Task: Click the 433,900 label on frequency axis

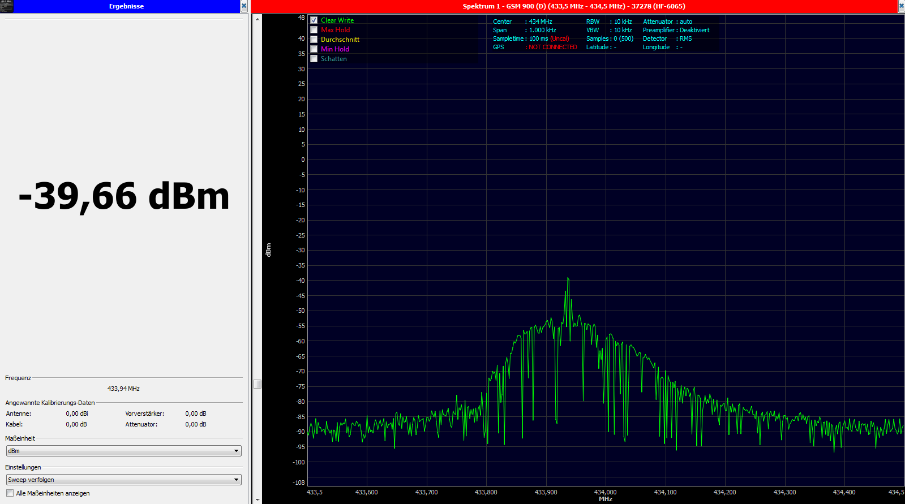Action: point(546,492)
